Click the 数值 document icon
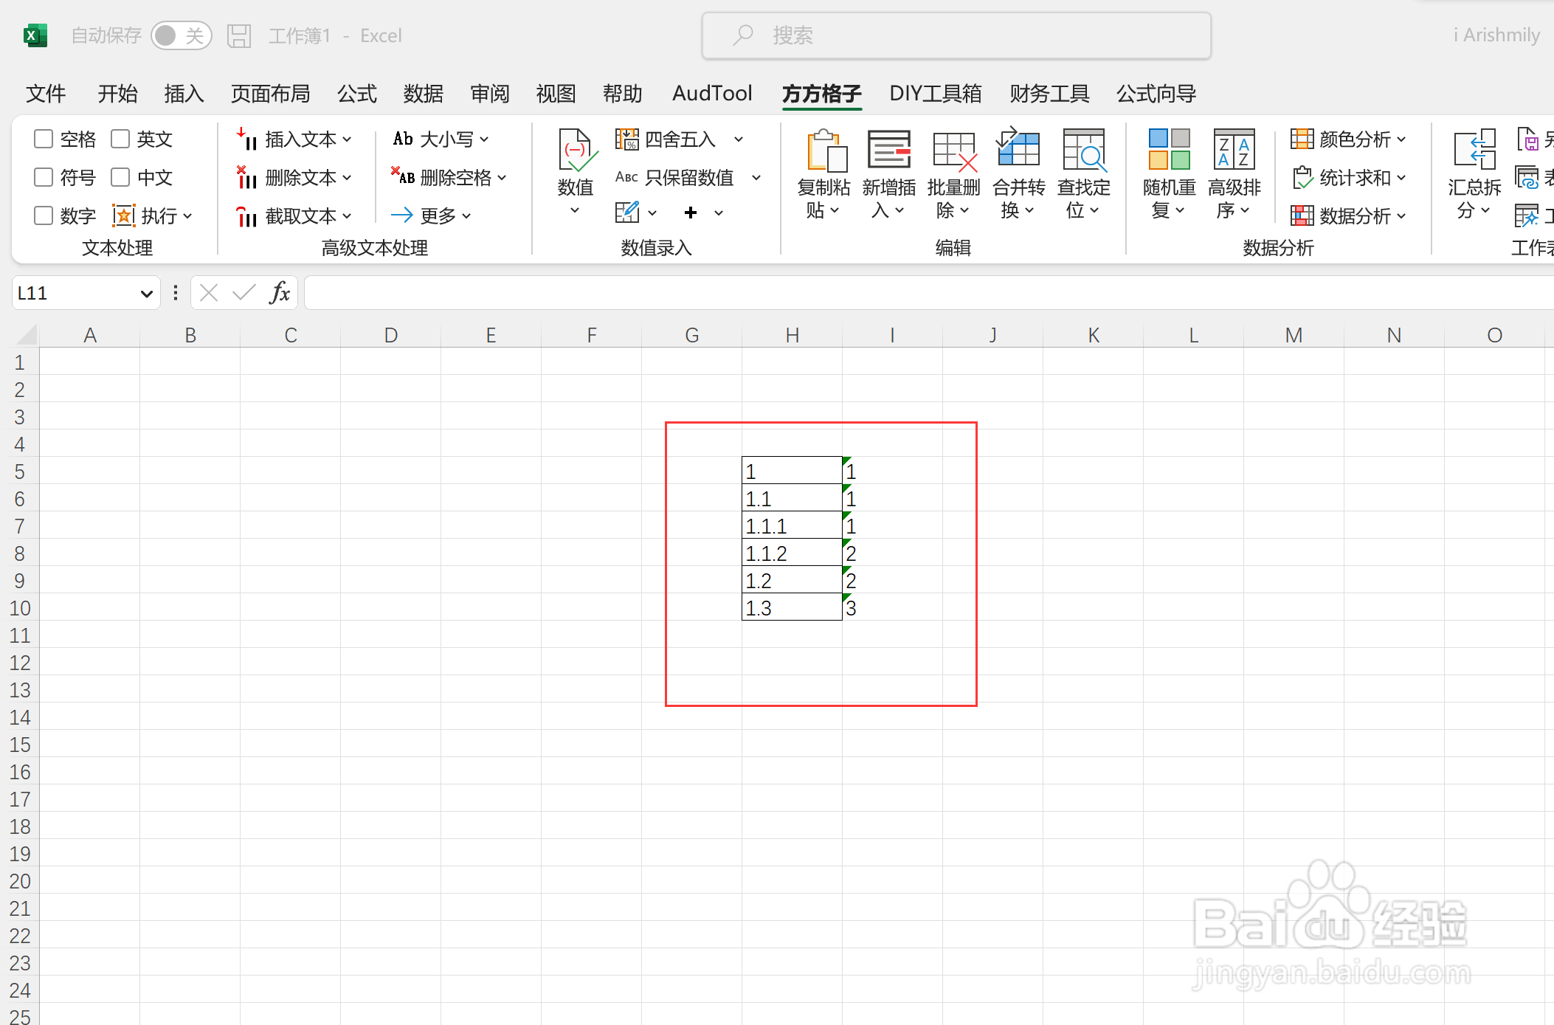Screen dimensions: 1554x1025 tap(576, 151)
